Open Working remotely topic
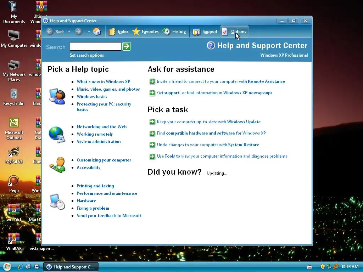363x272 pixels. [94, 134]
